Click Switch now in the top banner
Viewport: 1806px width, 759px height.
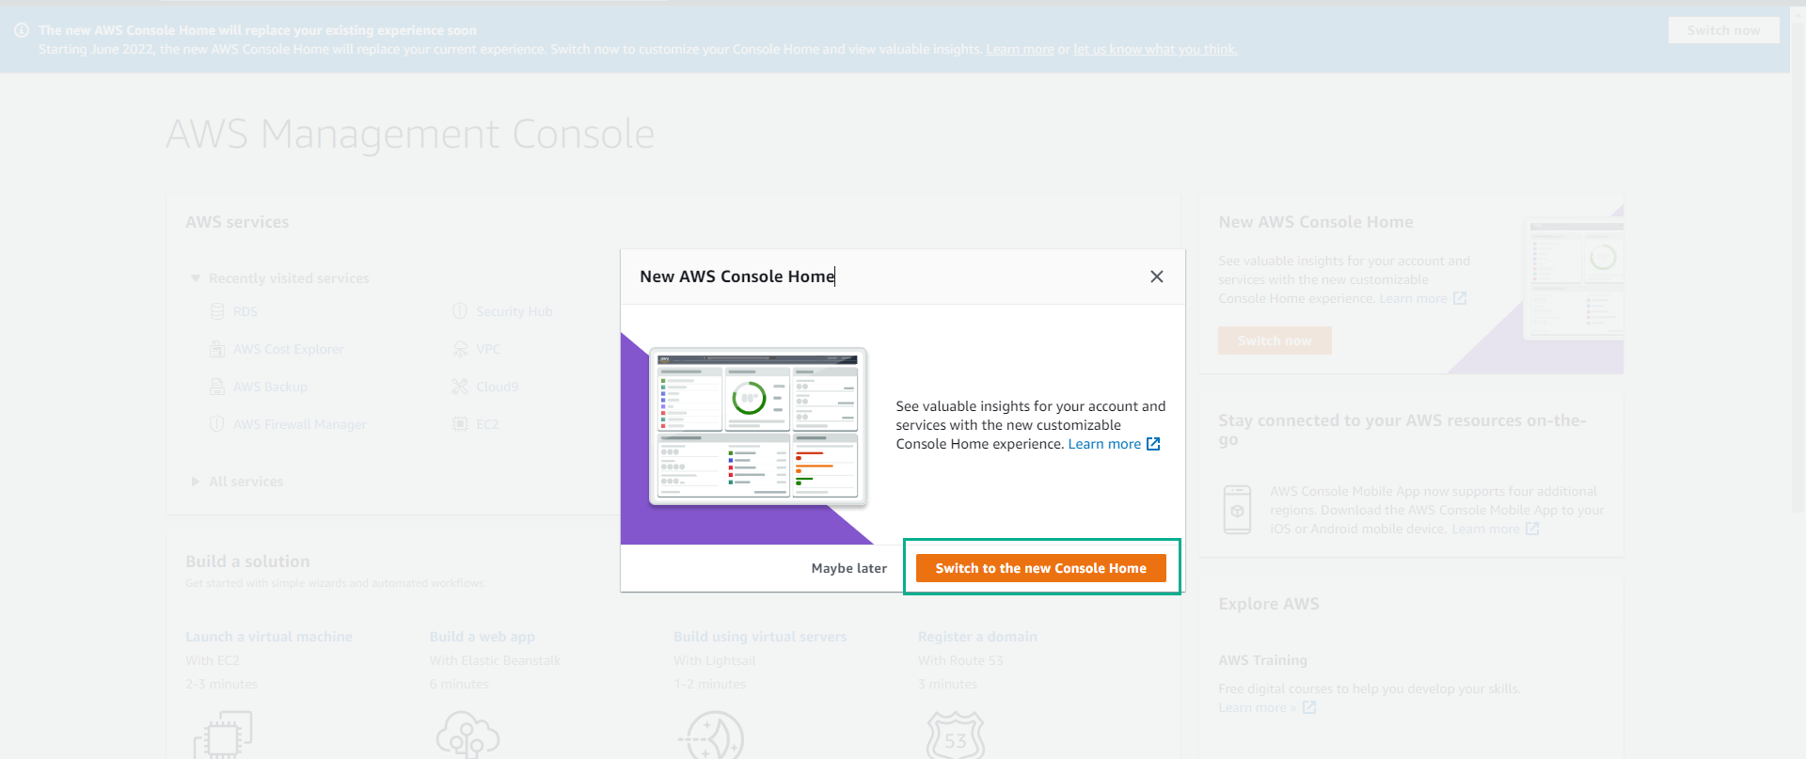(x=1724, y=30)
